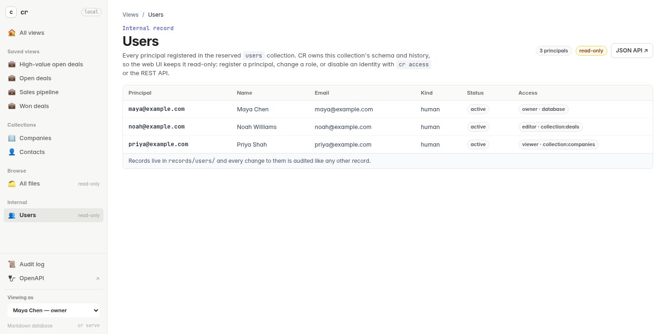Click the house icon beside All views
Screen dimensions: 668x334
12,33
